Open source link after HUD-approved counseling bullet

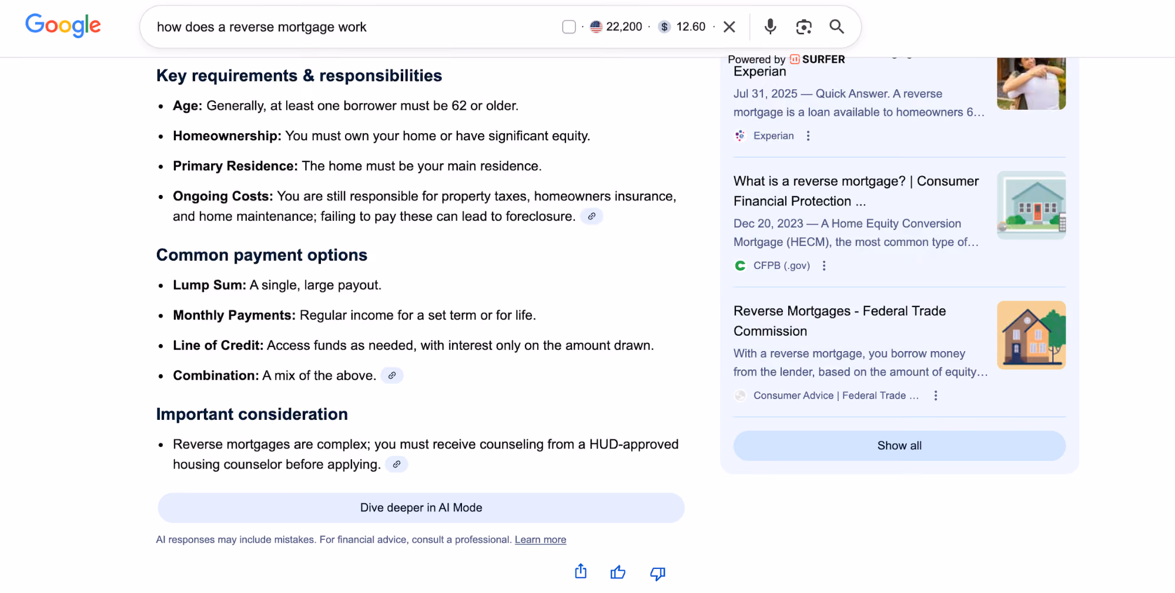click(x=396, y=464)
